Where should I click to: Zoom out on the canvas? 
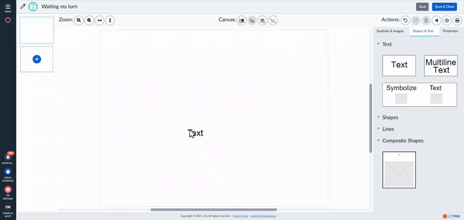pyautogui.click(x=89, y=20)
